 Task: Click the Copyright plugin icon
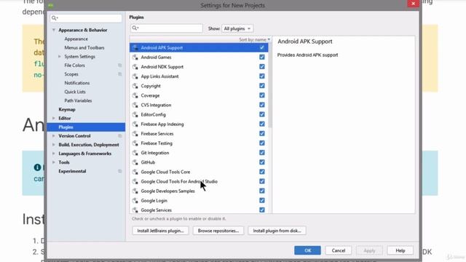click(x=135, y=86)
